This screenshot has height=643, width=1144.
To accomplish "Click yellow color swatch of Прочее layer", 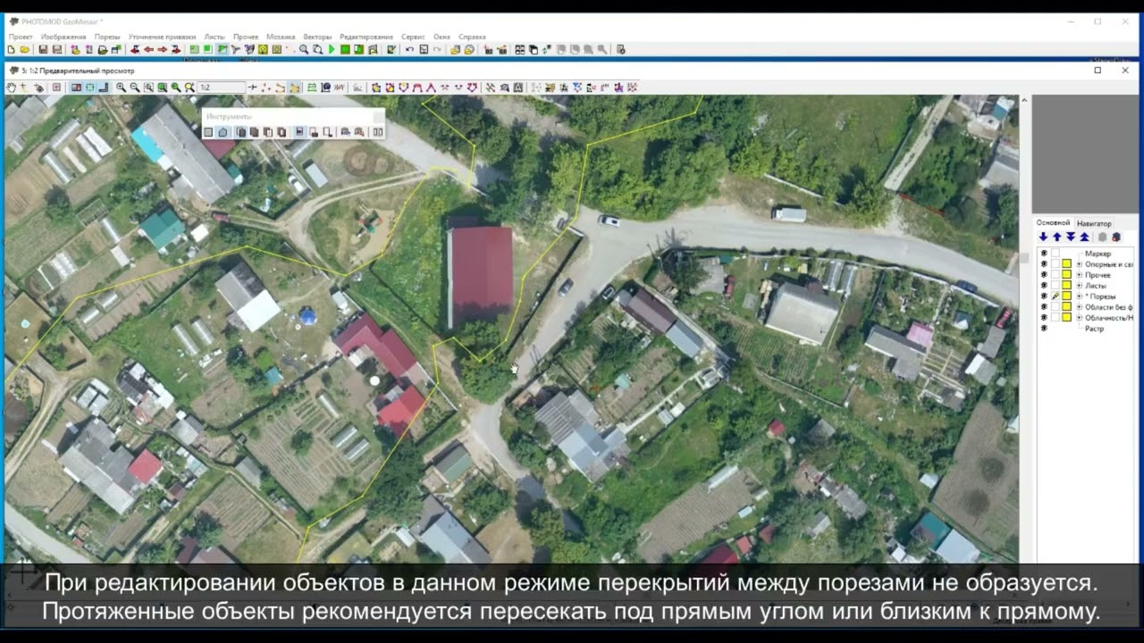I will (1066, 275).
